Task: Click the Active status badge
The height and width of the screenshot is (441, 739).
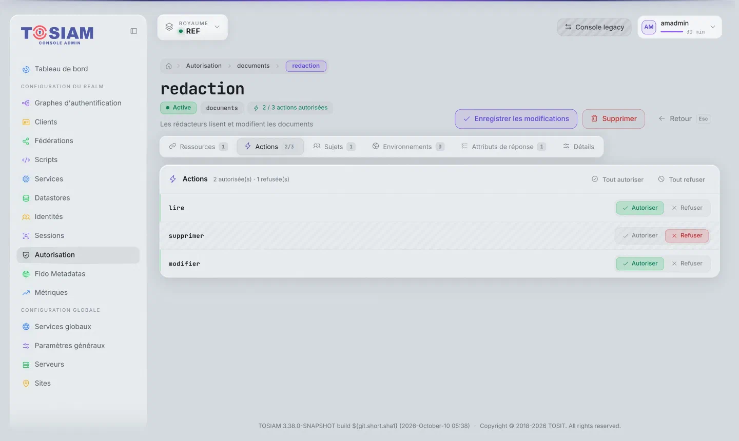Action: coord(178,108)
